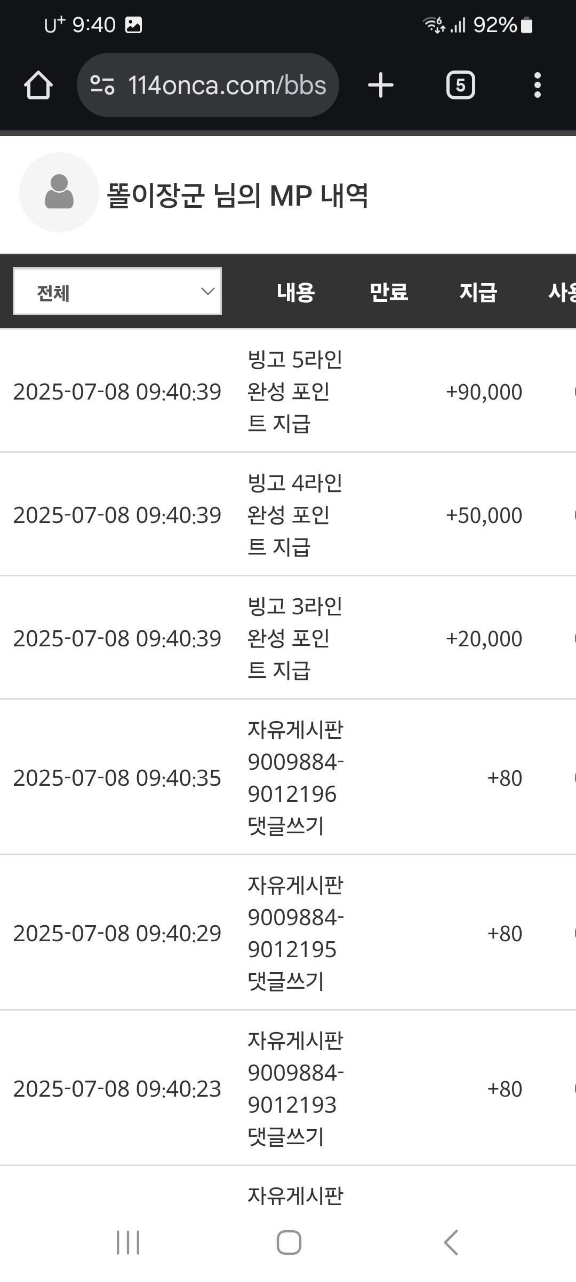Tap the browser home icon
The image size is (576, 1282).
click(x=38, y=85)
